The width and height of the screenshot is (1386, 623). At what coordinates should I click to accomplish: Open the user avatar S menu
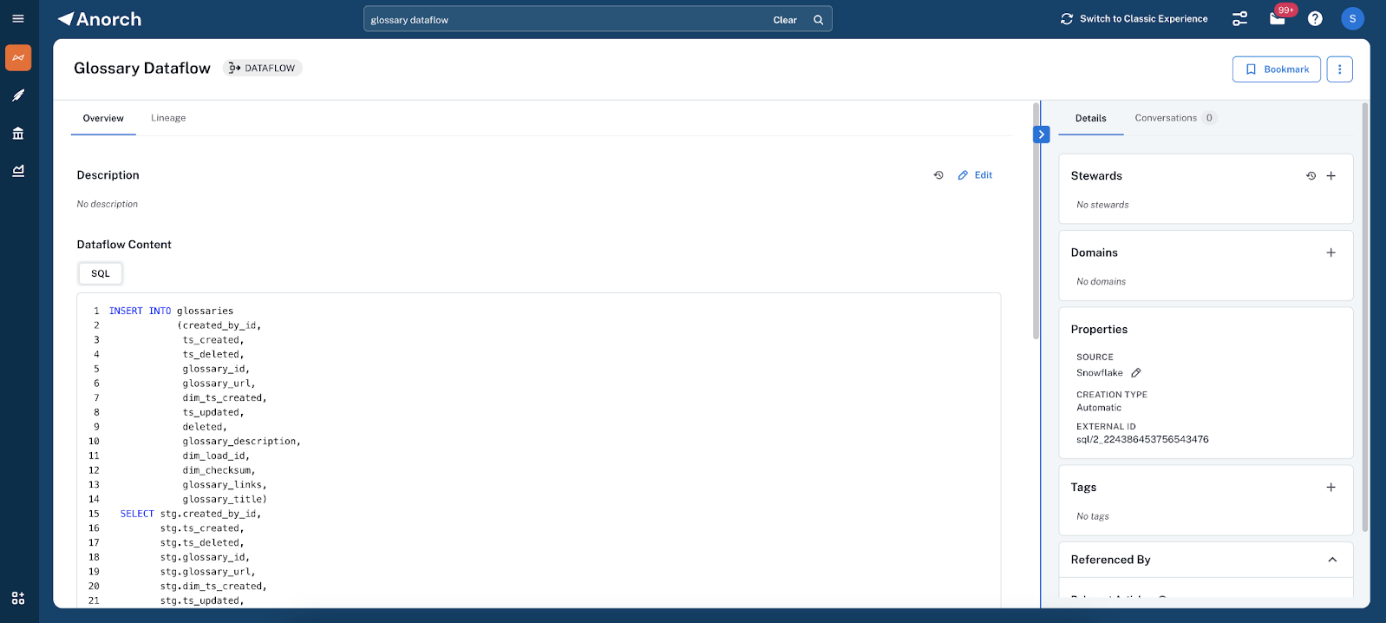1352,18
